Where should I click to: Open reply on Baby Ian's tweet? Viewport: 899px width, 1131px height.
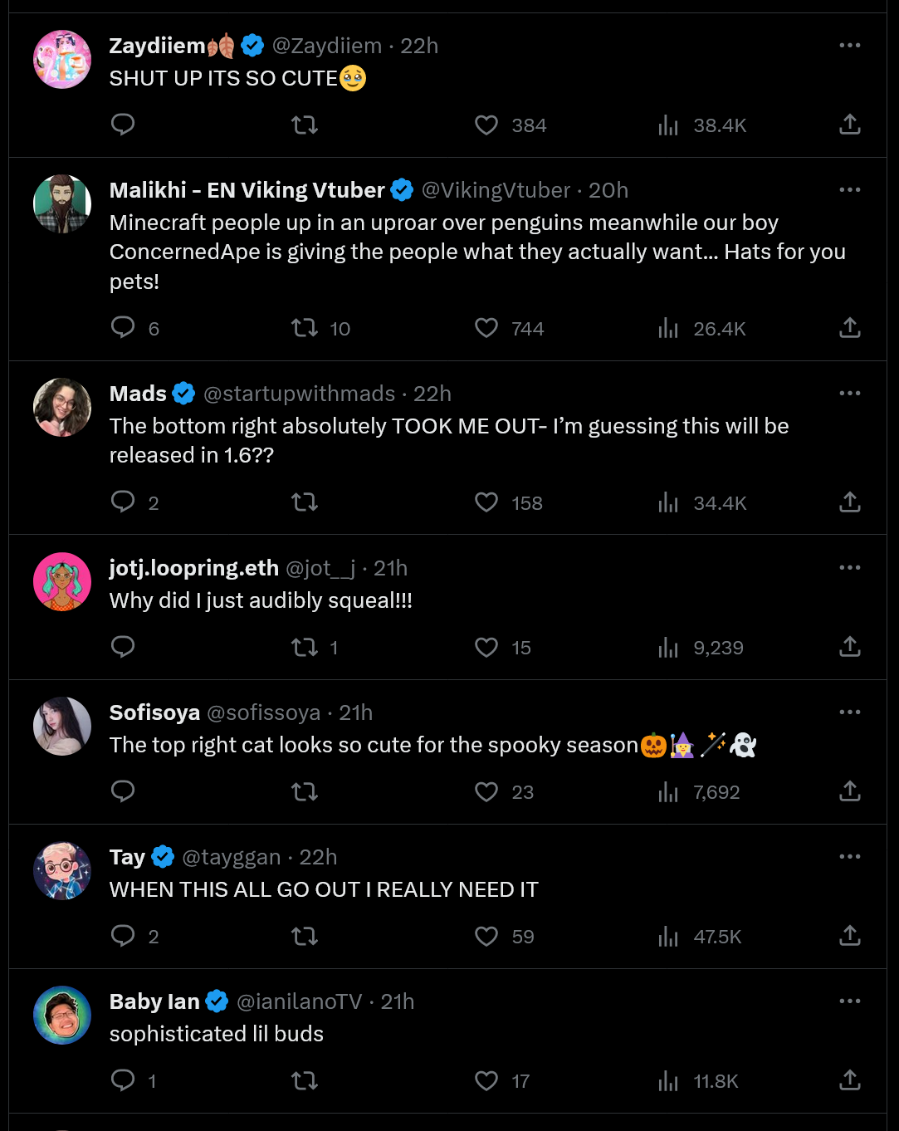(x=123, y=1080)
